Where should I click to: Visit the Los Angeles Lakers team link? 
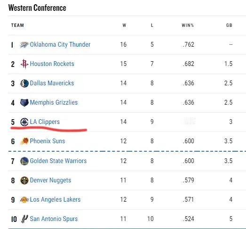tap(55, 199)
